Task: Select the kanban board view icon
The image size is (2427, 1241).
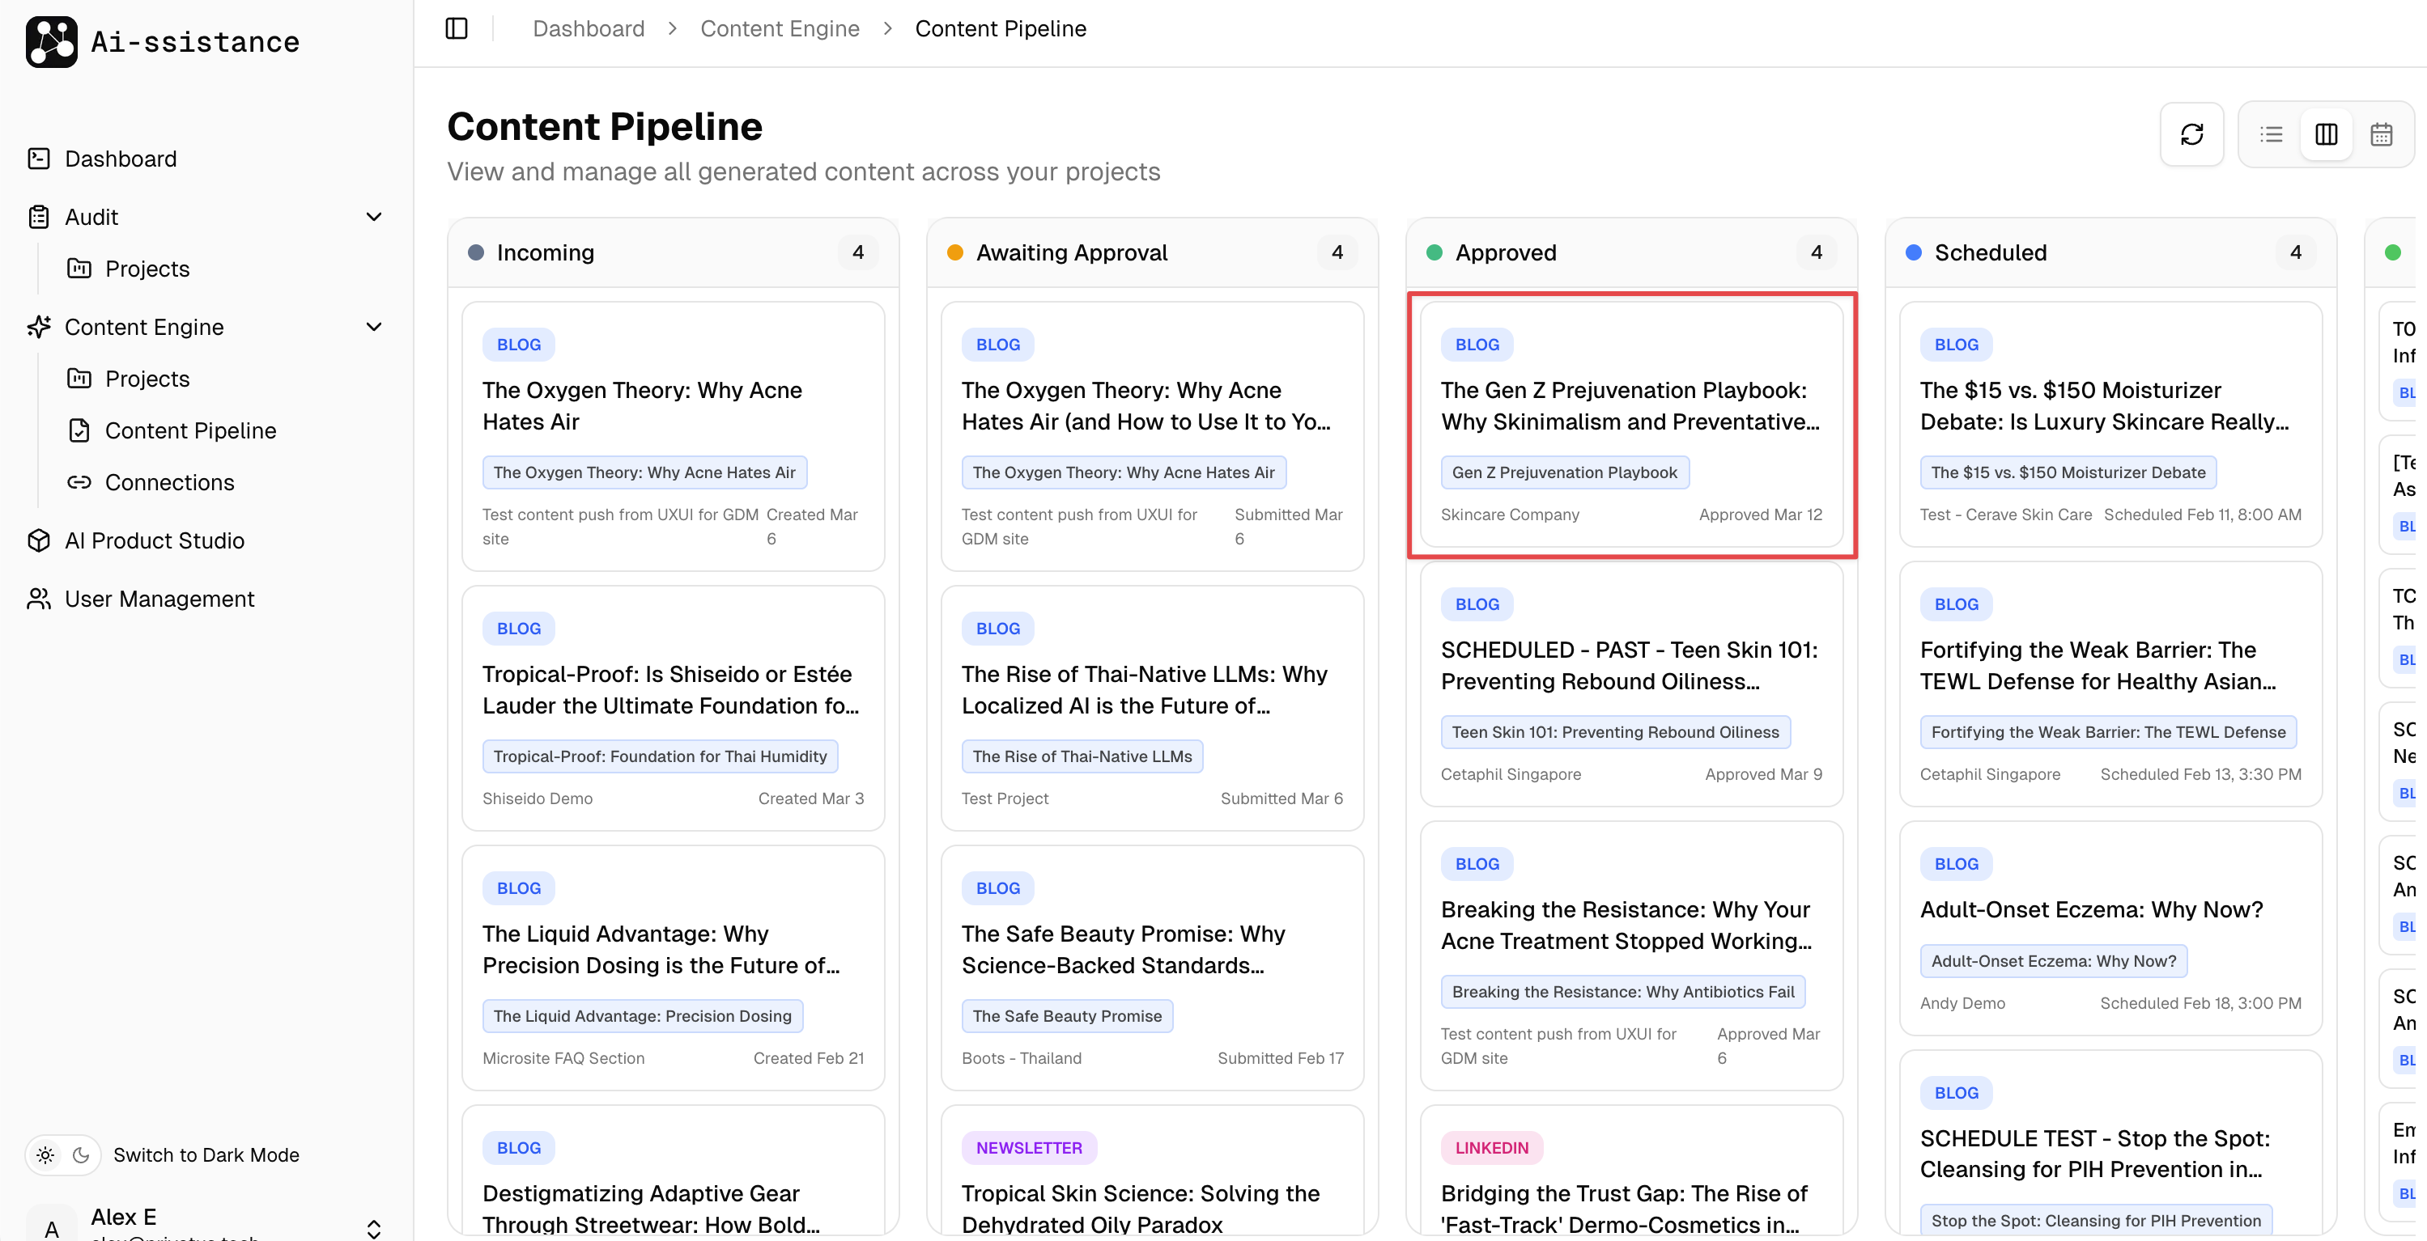Action: click(2326, 133)
